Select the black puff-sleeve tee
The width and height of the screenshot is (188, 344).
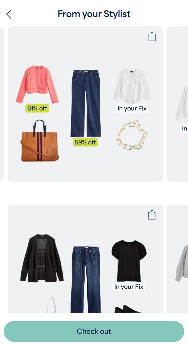point(129,261)
